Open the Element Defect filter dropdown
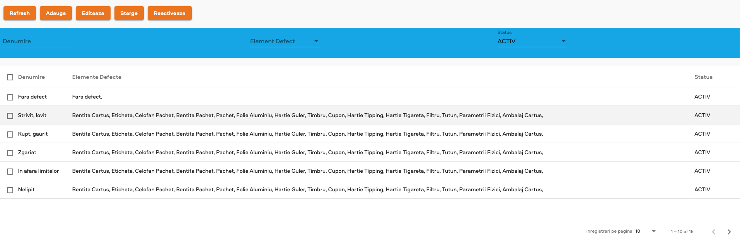Image resolution: width=740 pixels, height=240 pixels. (285, 41)
